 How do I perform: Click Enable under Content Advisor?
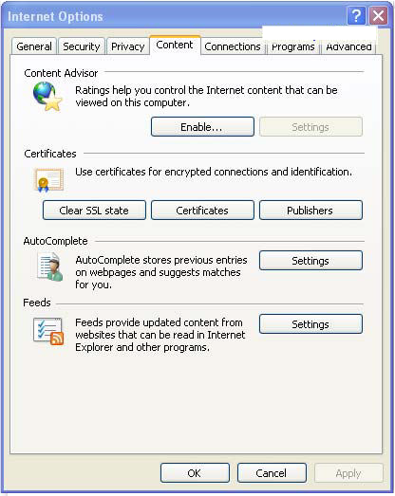click(x=202, y=127)
